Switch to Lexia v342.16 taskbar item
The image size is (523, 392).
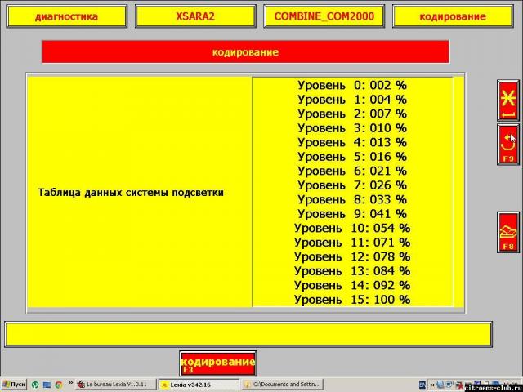[199, 385]
